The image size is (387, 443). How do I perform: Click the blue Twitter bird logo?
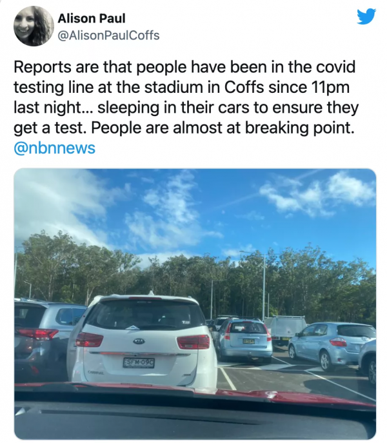pyautogui.click(x=366, y=17)
